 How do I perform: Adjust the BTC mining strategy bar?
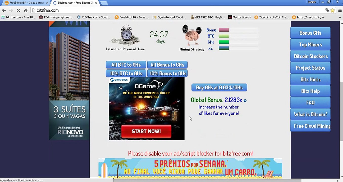click(x=239, y=36)
